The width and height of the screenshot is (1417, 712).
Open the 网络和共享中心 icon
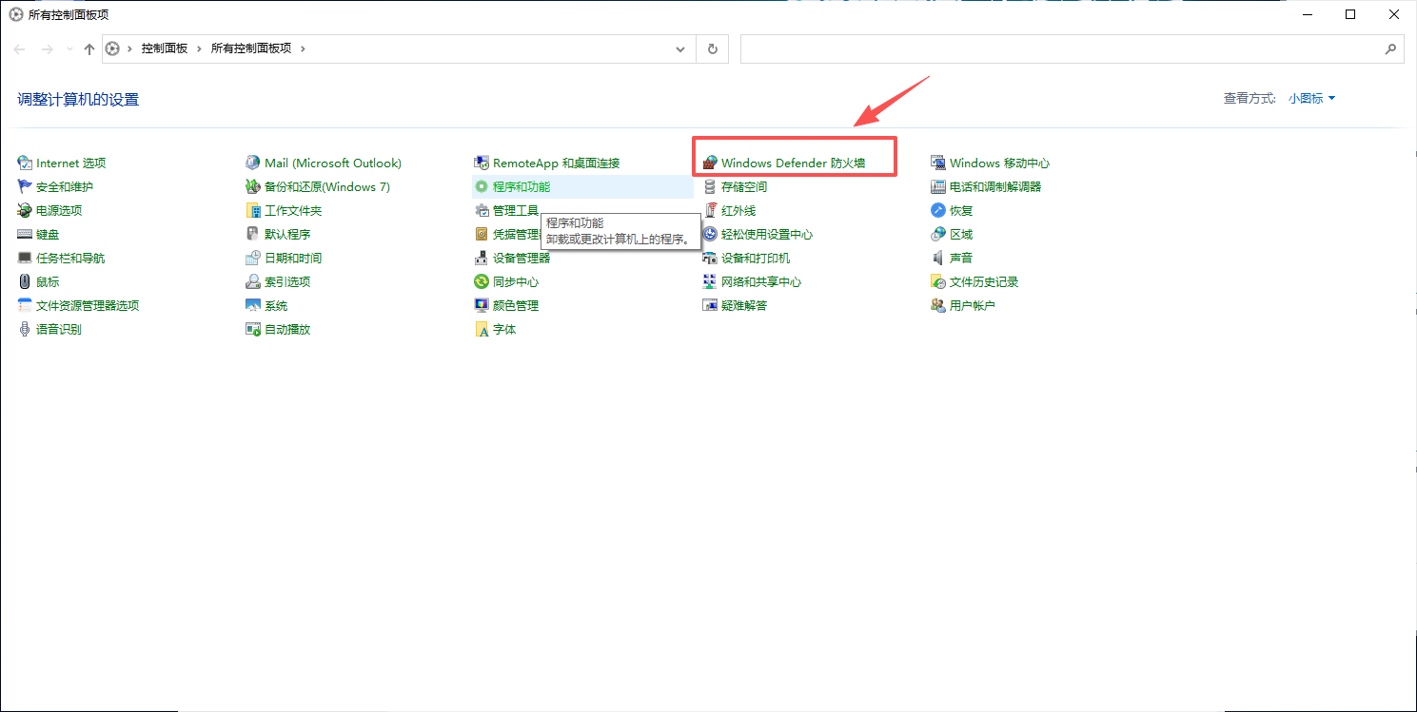pyautogui.click(x=709, y=281)
